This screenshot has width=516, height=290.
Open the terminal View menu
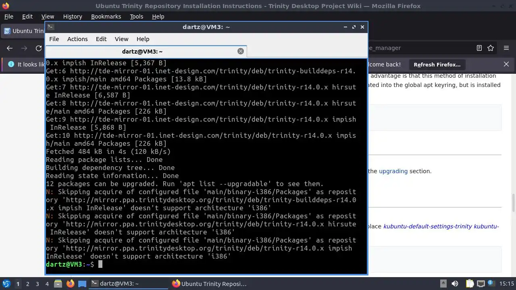click(x=121, y=39)
